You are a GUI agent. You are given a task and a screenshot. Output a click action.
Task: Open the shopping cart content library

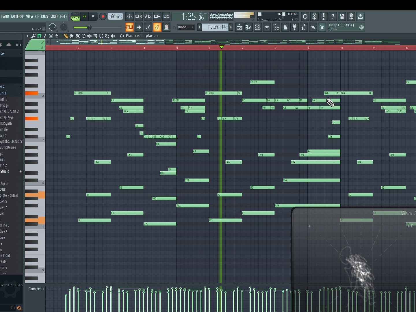coord(322,27)
